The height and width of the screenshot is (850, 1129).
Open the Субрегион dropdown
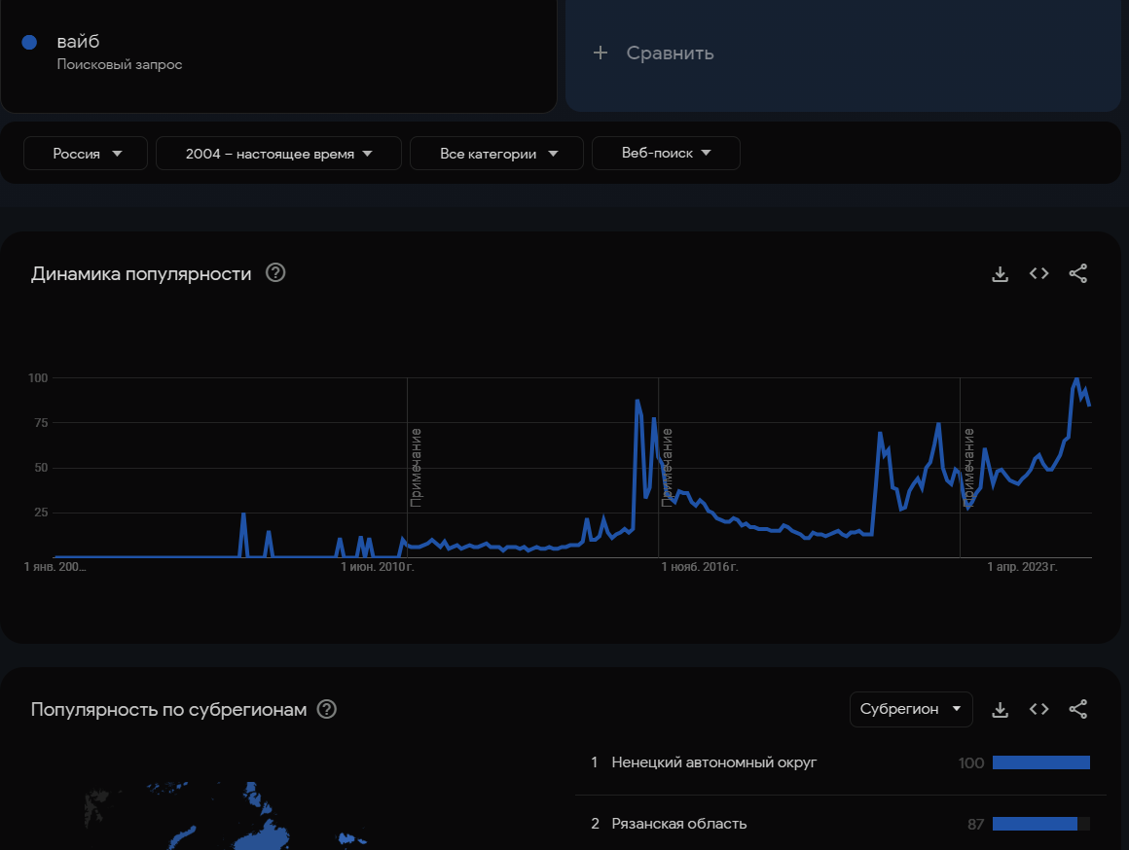coord(911,709)
